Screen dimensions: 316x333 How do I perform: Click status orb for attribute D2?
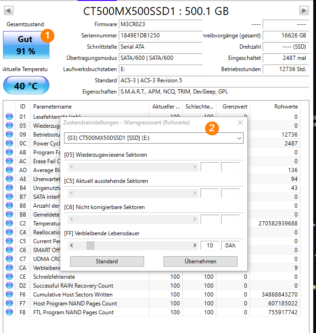click(9, 286)
